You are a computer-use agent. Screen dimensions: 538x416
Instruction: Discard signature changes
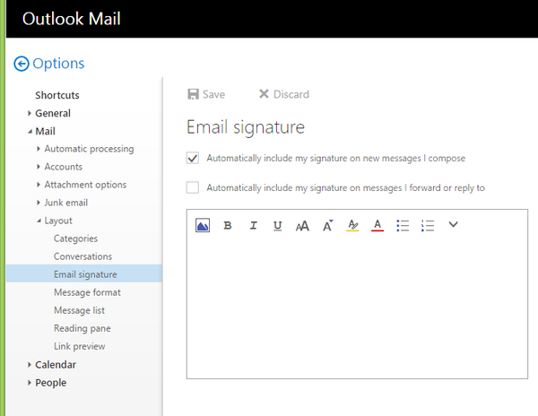284,94
